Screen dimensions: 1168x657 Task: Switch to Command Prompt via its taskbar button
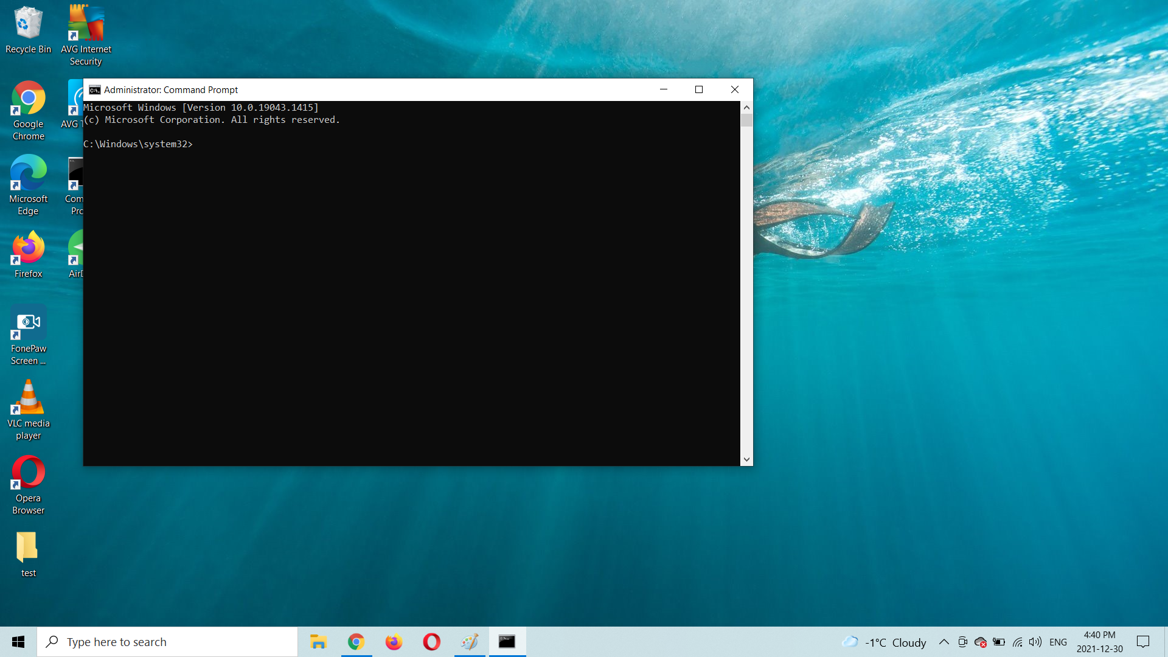pyautogui.click(x=507, y=641)
